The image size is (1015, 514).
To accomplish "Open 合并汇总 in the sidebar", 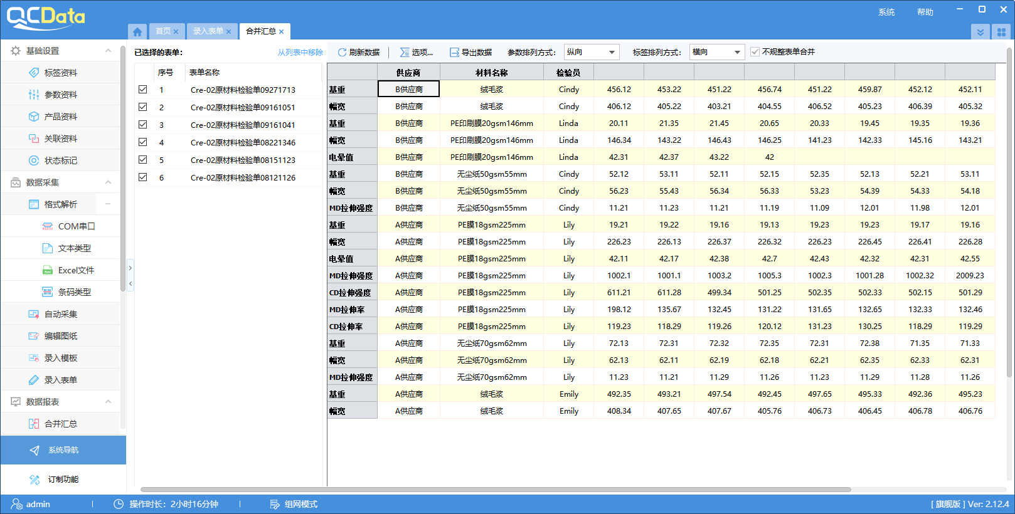I will coord(60,424).
